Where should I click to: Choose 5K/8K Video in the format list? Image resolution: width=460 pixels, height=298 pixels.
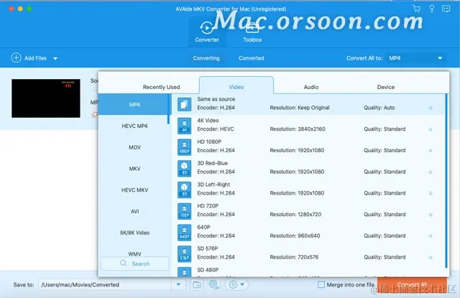coord(134,233)
